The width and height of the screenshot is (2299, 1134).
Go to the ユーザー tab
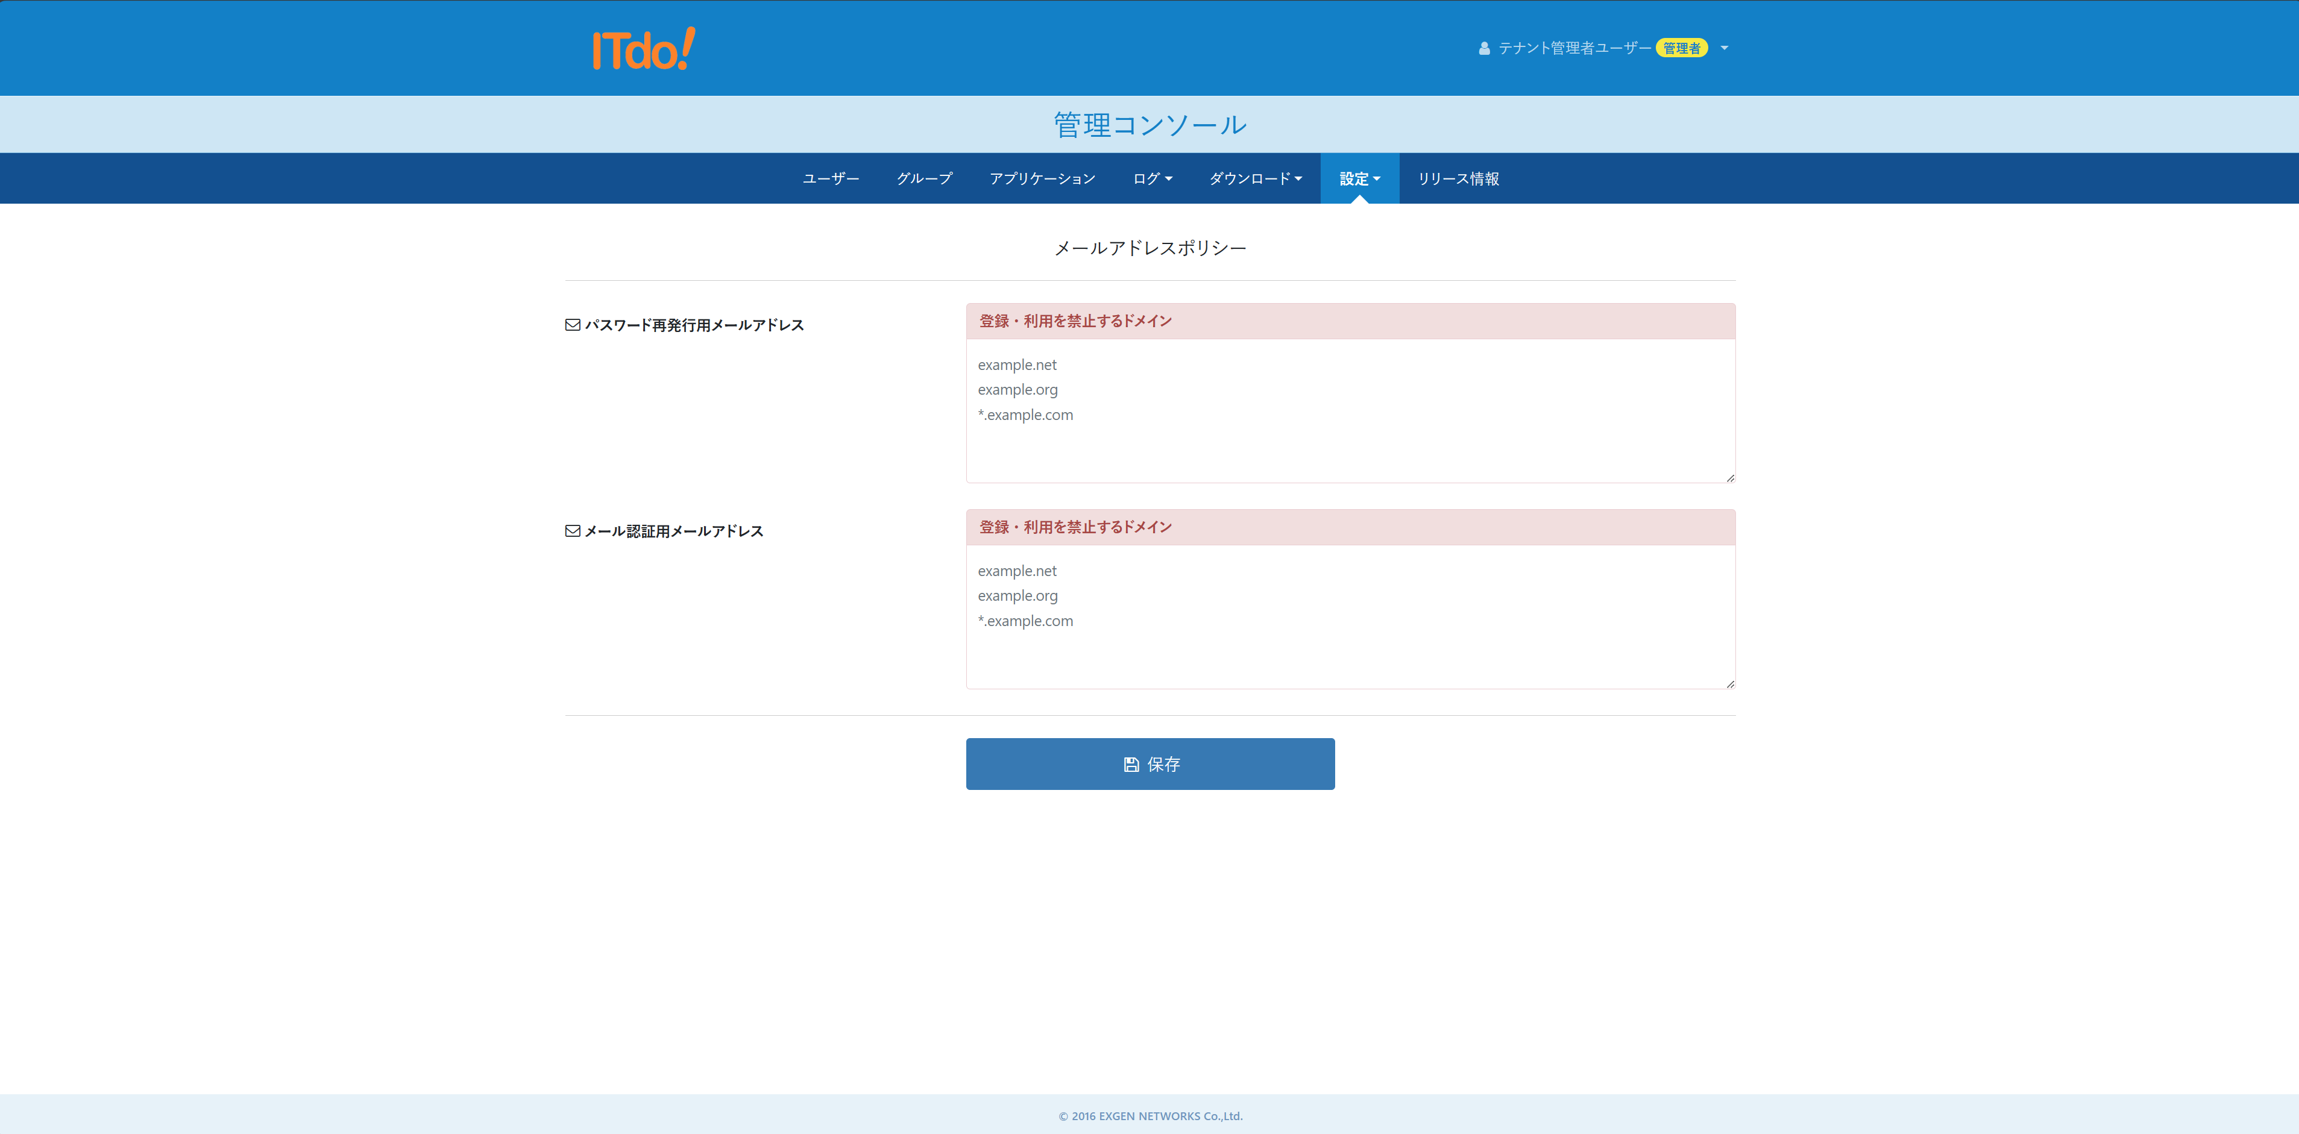point(830,178)
